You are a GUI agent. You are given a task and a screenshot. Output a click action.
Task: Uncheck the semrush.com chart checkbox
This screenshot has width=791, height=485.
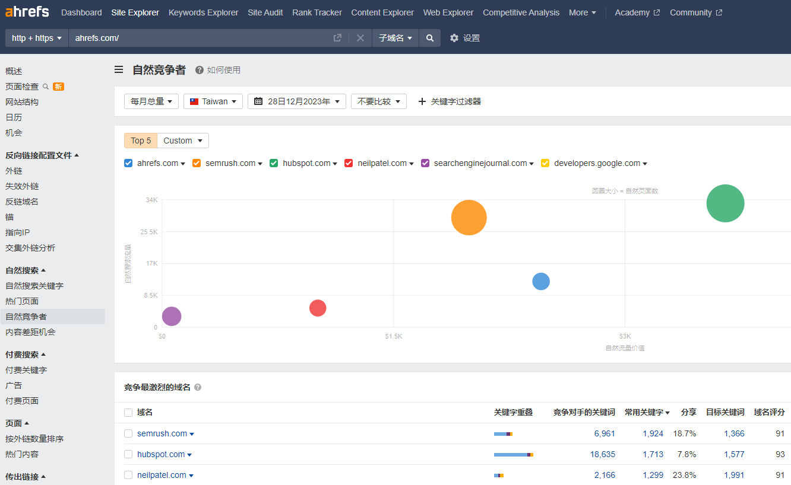tap(197, 163)
